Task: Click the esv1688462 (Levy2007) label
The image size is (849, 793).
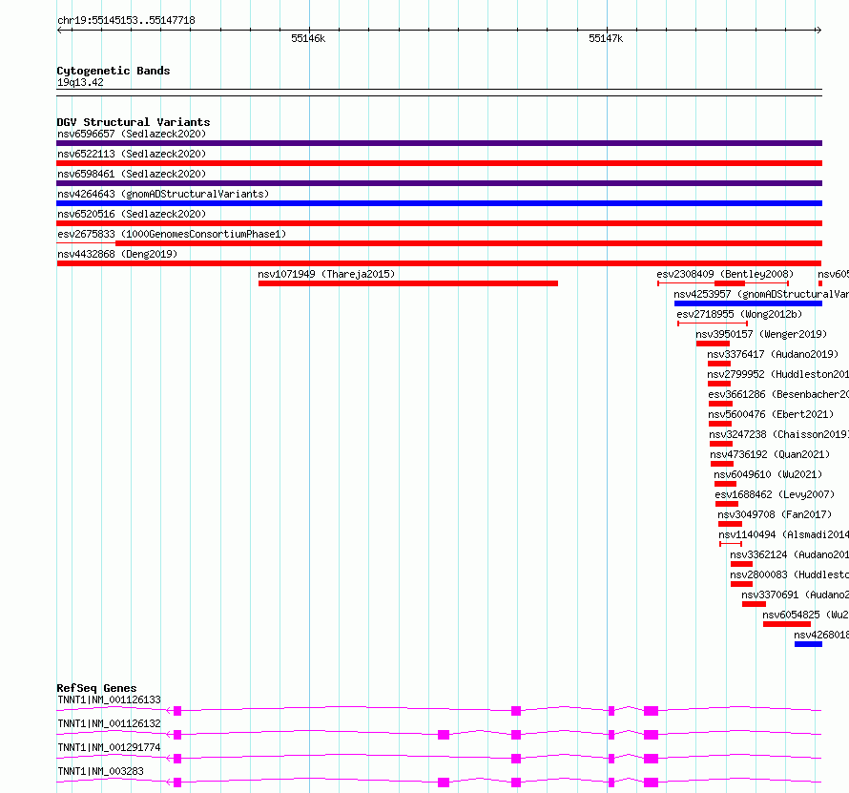Action: [775, 494]
